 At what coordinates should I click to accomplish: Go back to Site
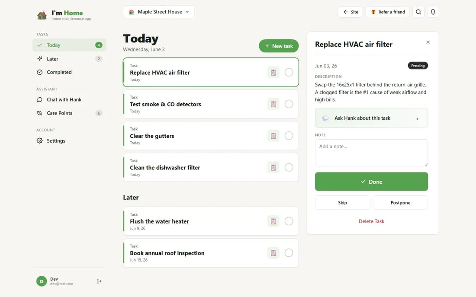[351, 12]
